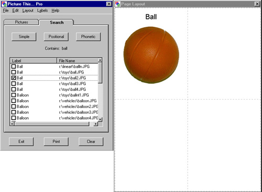The height and width of the screenshot is (192, 262).
Task: Click the Positional search button
Action: (56, 37)
